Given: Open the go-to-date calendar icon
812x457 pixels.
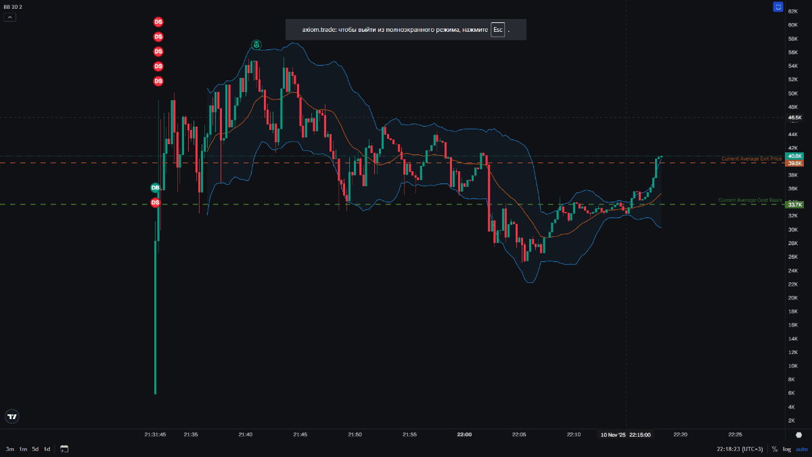Looking at the screenshot, I should (64, 449).
